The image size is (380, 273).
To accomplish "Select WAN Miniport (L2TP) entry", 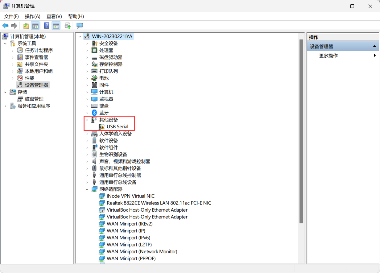I will pos(130,245).
